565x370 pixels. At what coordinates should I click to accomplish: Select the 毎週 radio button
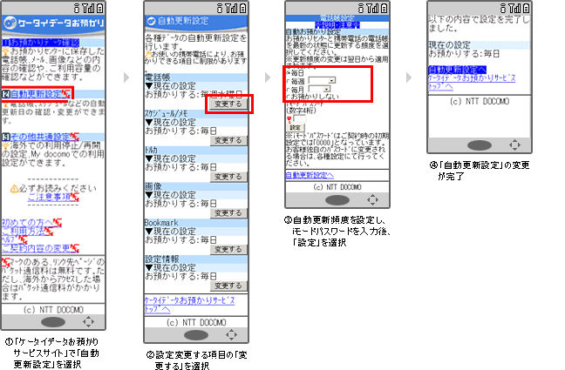289,81
